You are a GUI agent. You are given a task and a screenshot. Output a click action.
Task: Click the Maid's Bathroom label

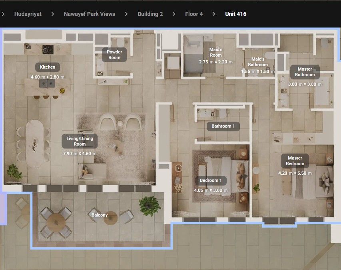tap(258, 62)
